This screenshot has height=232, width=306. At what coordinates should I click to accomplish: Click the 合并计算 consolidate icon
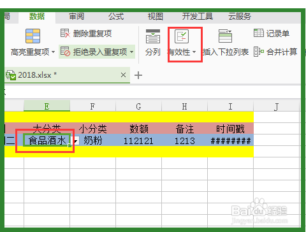(x=259, y=52)
